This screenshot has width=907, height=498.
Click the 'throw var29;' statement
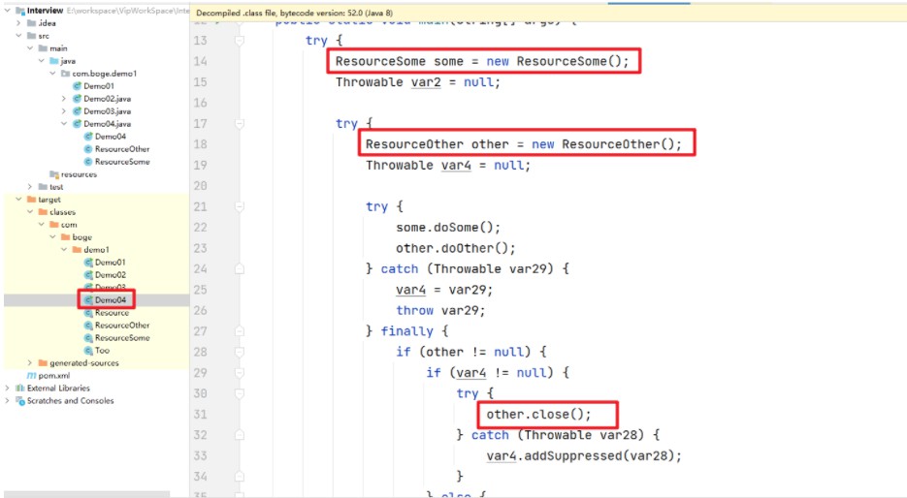point(440,311)
